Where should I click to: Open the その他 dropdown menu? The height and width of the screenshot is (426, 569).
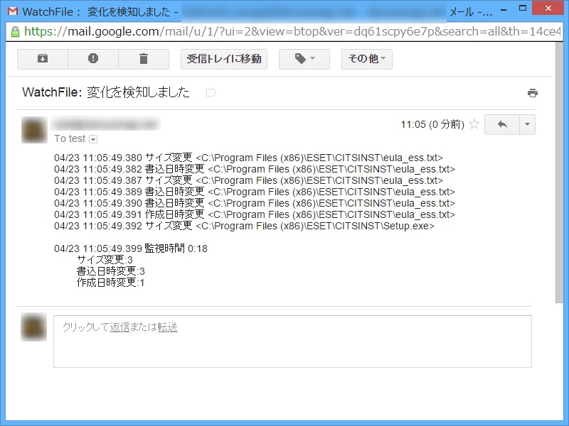(x=366, y=59)
